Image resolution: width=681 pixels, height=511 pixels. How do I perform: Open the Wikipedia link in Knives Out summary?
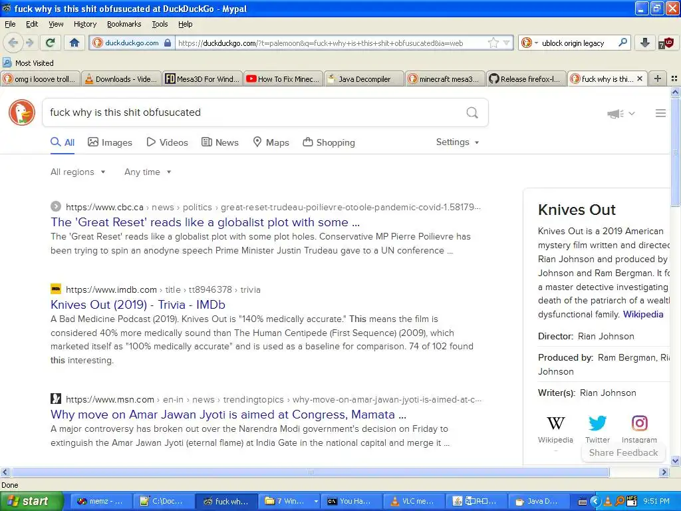[x=643, y=315]
